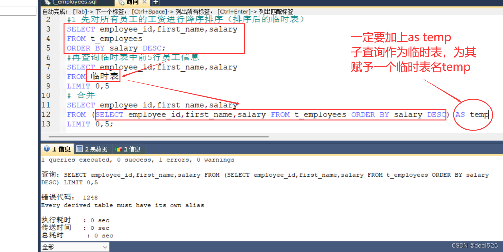Click the subquery text on line 12
Screen dimensions: 503x252
(271, 114)
